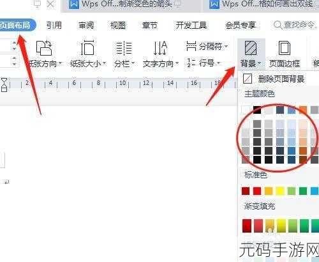This screenshot has width=319, height=262.
Task: Expand the 纸张大小 dropdown arrow
Action: [105, 63]
